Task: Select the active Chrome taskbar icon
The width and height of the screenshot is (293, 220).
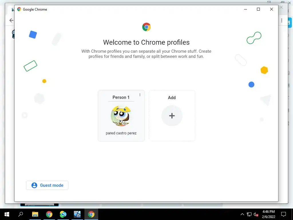Action: click(x=91, y=214)
